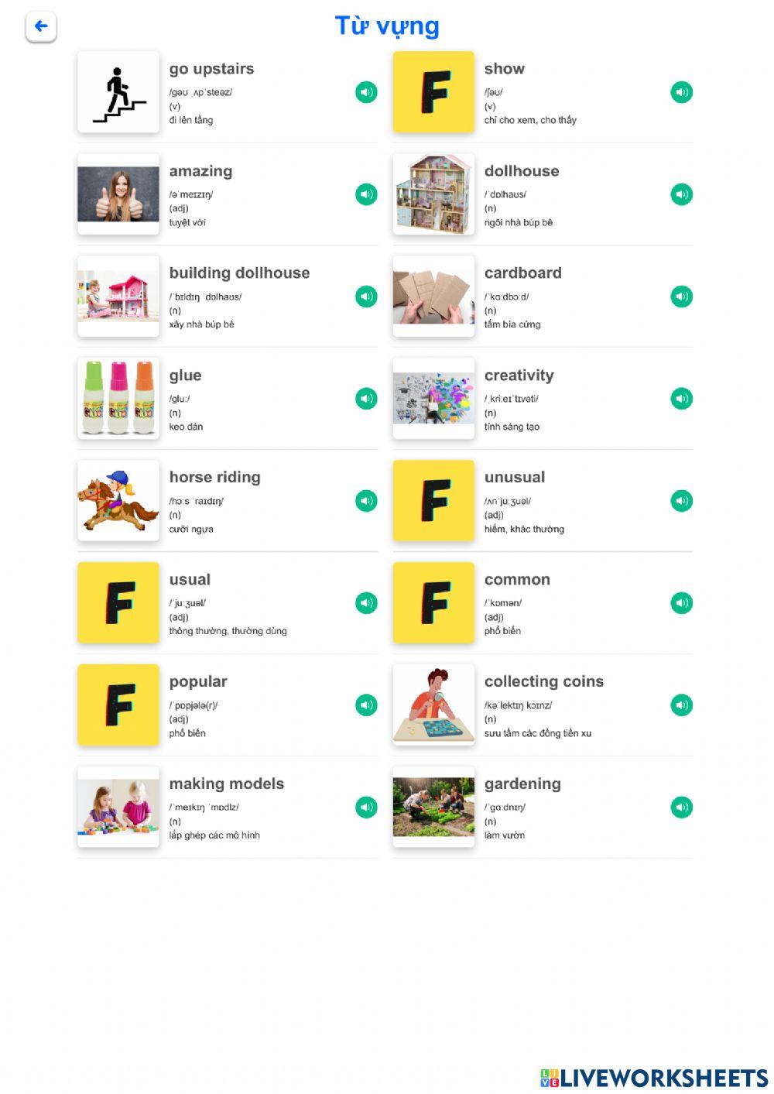Play audio for 'making models'
The width and height of the screenshot is (774, 1094).
coord(366,808)
